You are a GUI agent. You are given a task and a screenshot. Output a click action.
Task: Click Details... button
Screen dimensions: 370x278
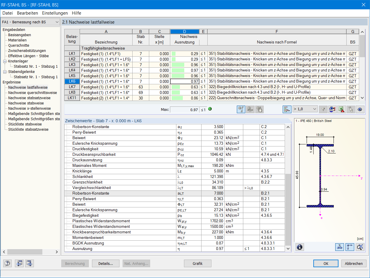pyautogui.click(x=106, y=263)
